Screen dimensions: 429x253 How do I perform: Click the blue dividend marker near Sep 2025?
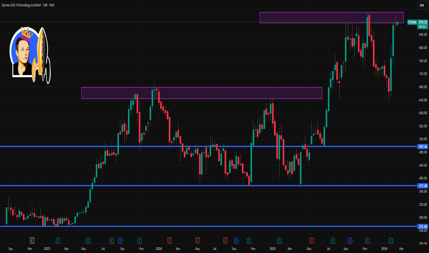350,241
